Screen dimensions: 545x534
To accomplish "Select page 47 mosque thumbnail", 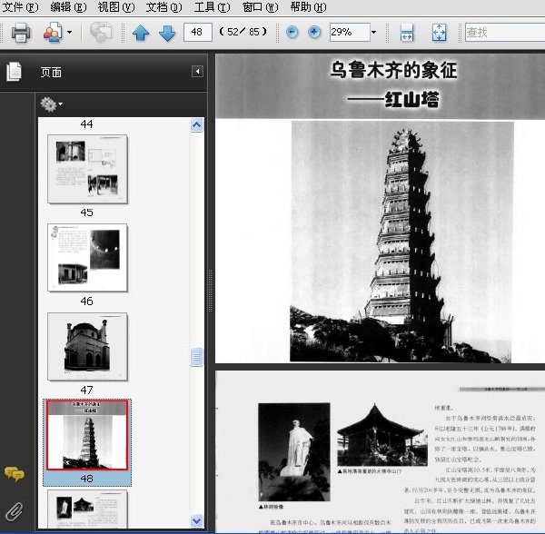I will (x=87, y=346).
